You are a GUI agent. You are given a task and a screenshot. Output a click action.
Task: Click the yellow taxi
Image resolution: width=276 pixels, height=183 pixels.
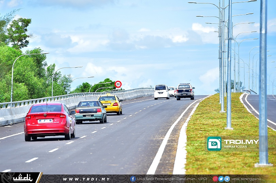click(x=111, y=104)
